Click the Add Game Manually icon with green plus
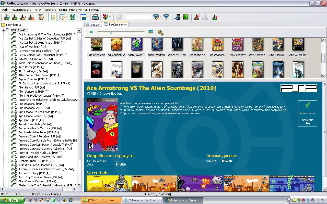 (15, 17)
